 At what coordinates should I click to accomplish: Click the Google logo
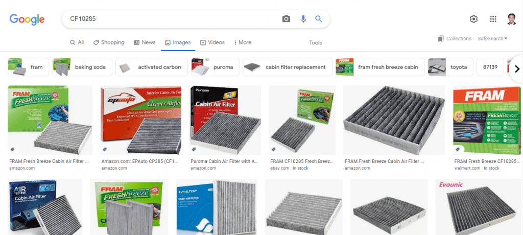(x=27, y=19)
